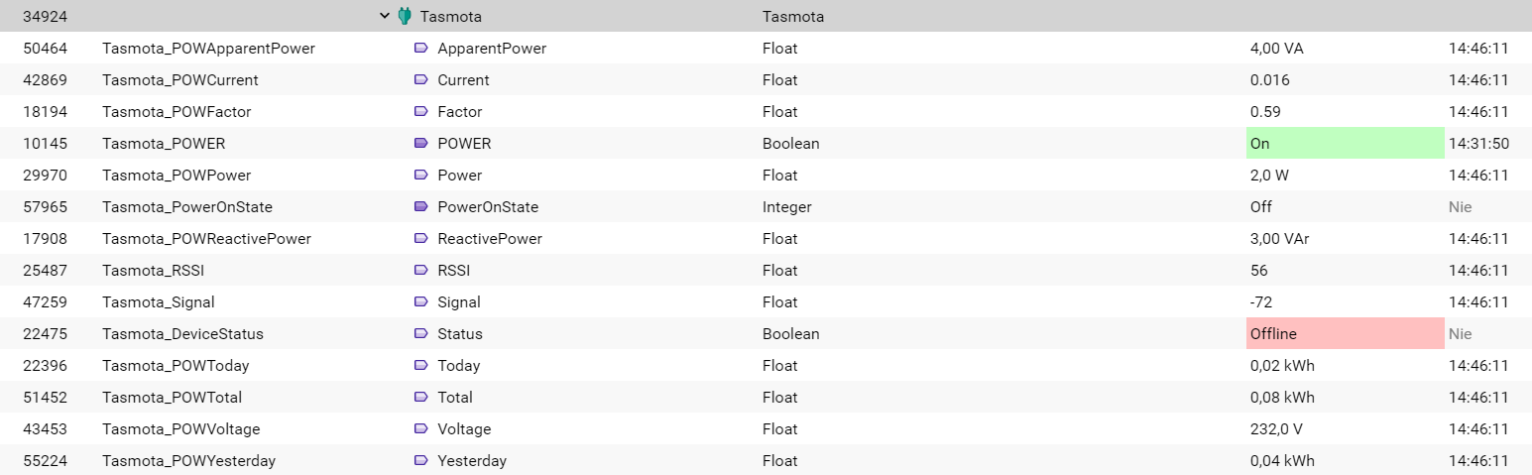
Task: Click the variable icon beside RSSI
Action: click(420, 270)
